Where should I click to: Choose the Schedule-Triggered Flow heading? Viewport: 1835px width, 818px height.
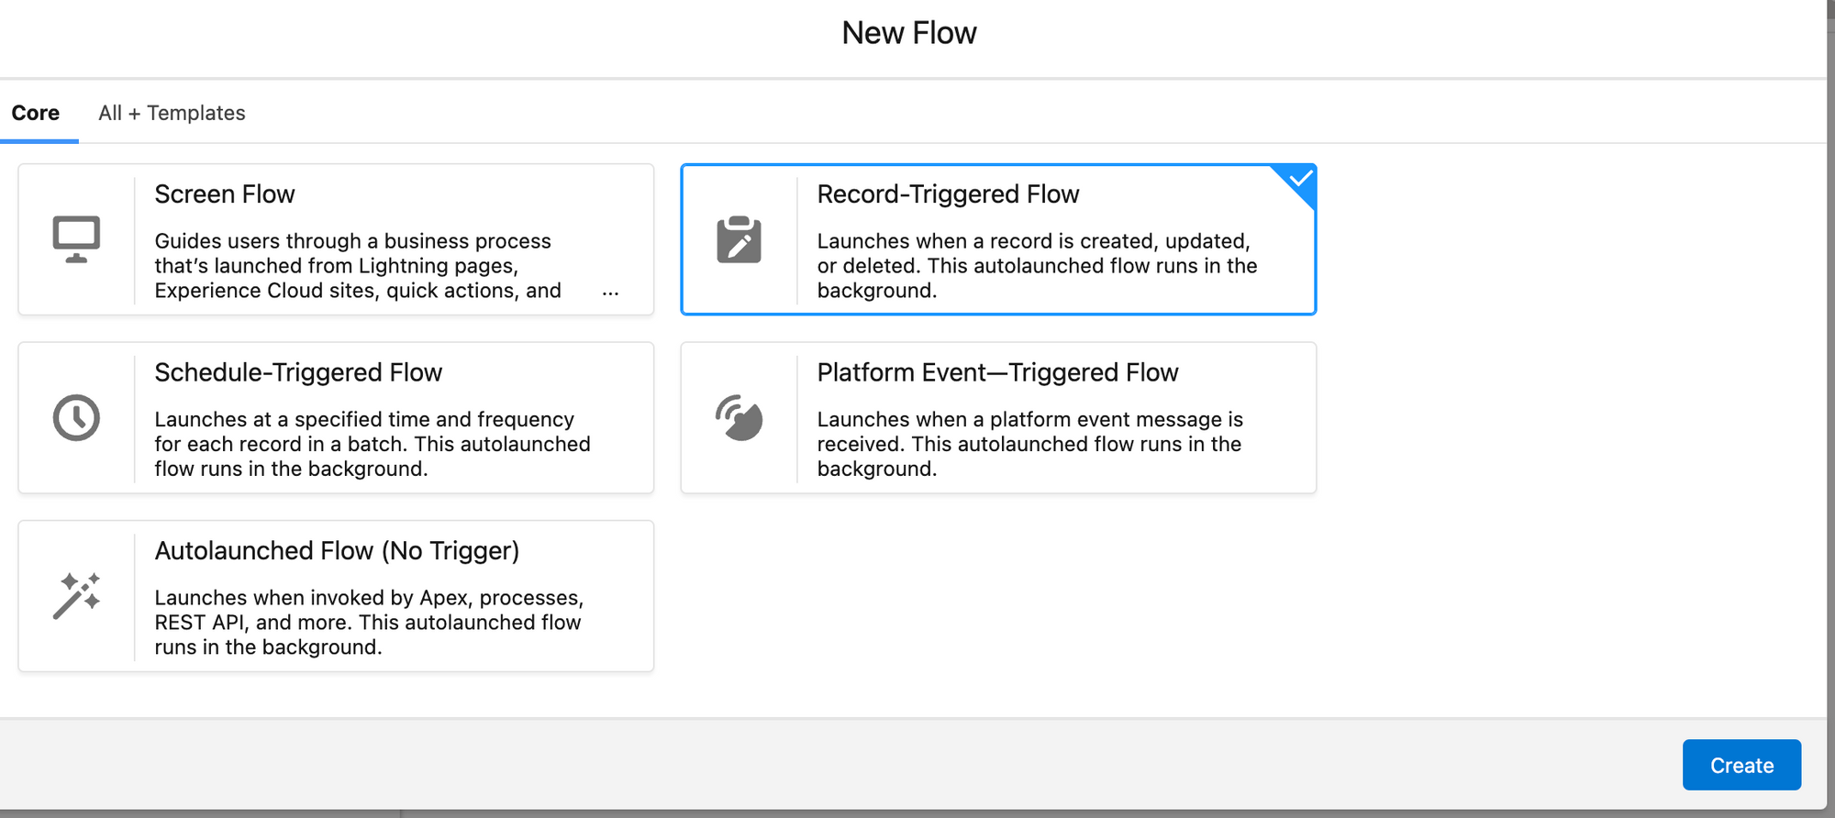(x=298, y=372)
